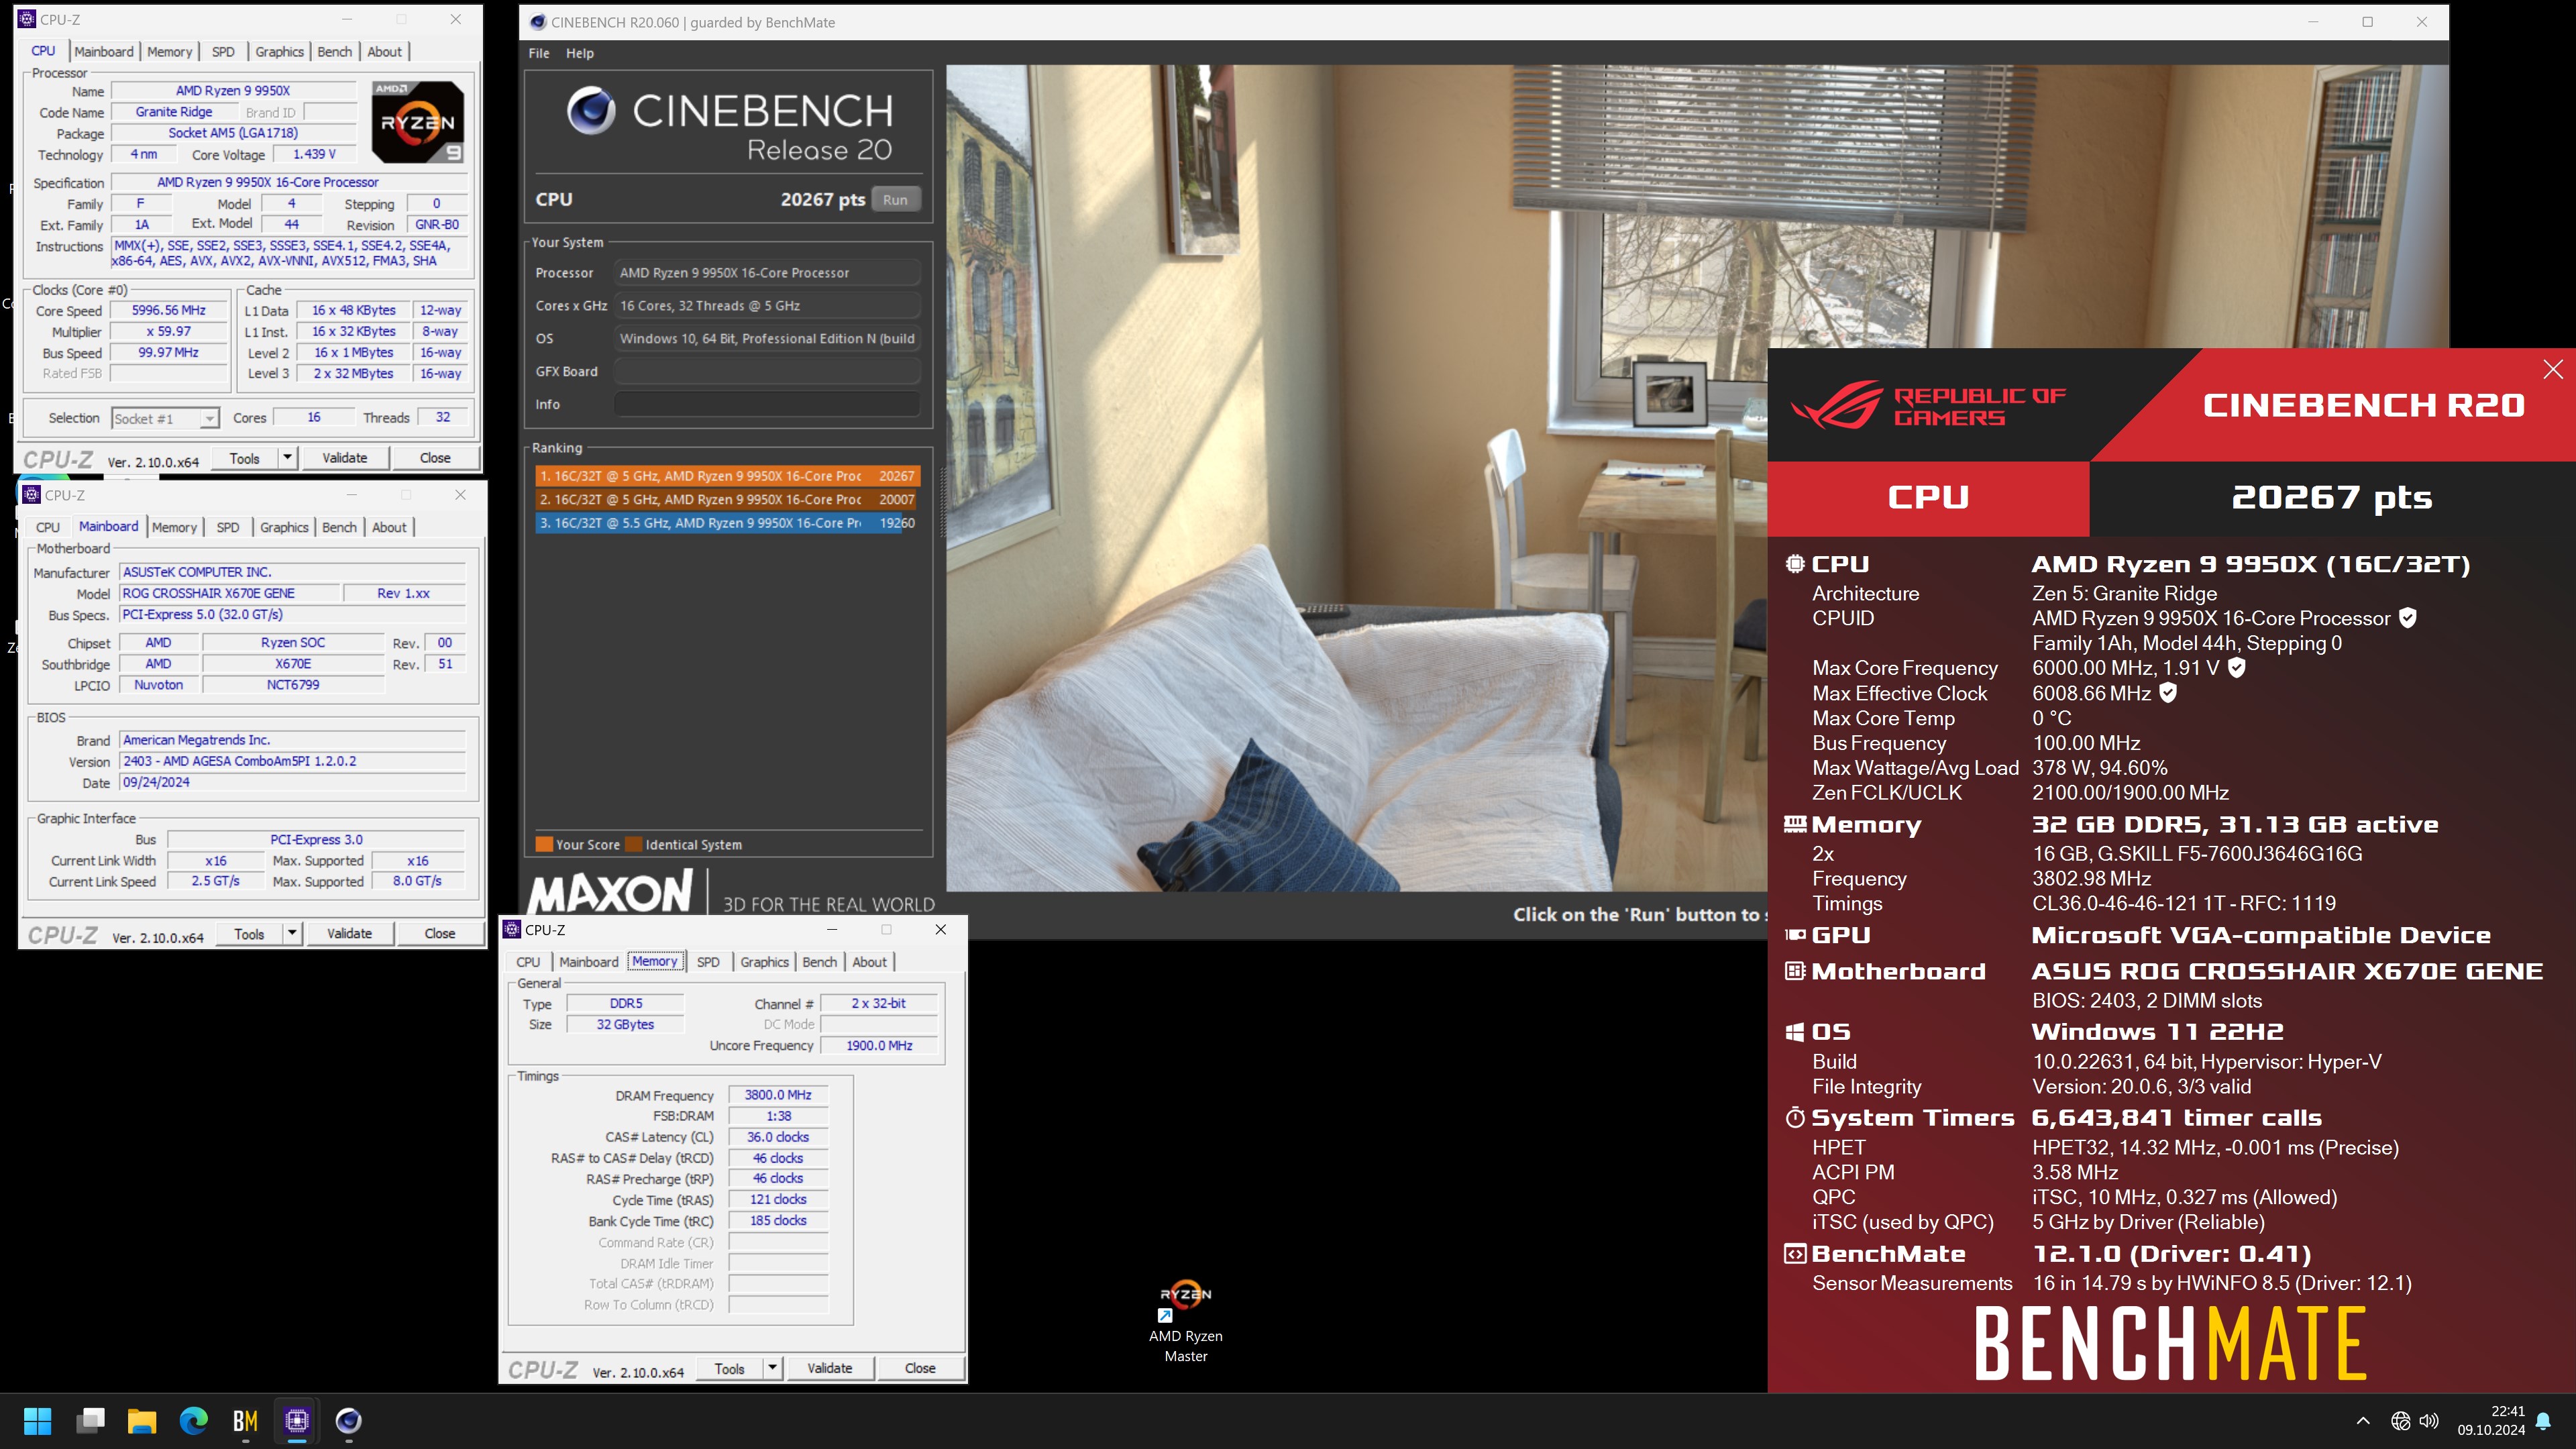This screenshot has height=1449, width=2576.
Task: Open Task View in taskbar
Action: tap(90, 1420)
